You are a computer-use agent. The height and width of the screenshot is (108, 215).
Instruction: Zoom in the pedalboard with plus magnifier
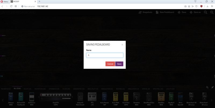click(212, 12)
